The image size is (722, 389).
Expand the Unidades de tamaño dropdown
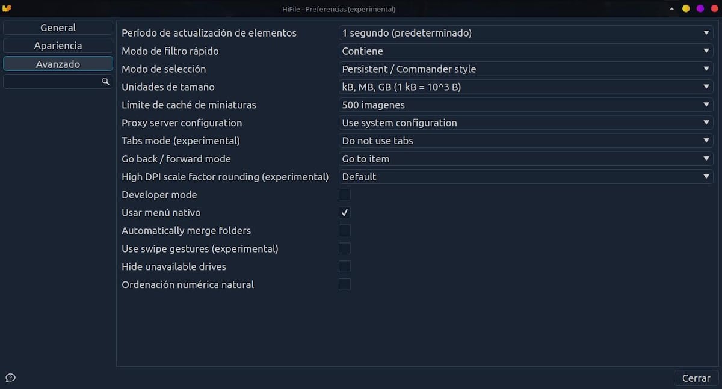[x=525, y=87]
